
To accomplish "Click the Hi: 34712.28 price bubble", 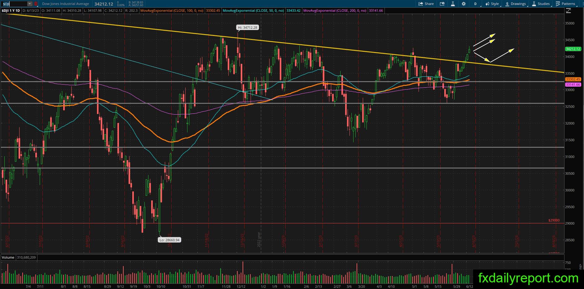I will [248, 28].
